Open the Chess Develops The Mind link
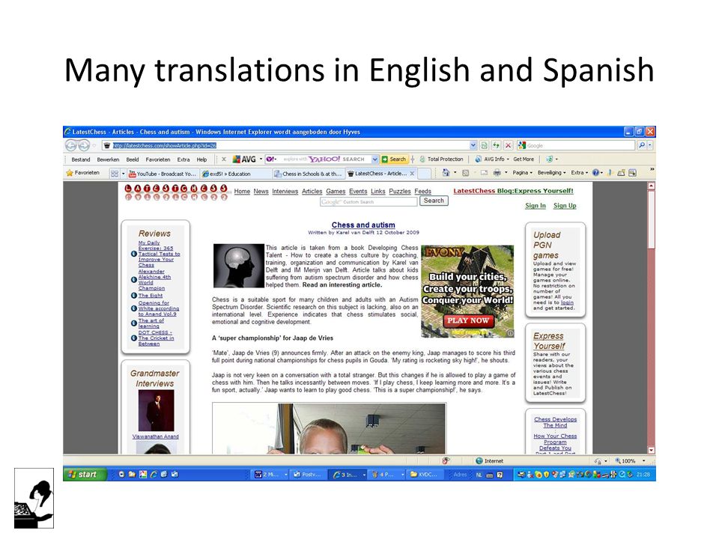This screenshot has width=719, height=539. tap(555, 422)
